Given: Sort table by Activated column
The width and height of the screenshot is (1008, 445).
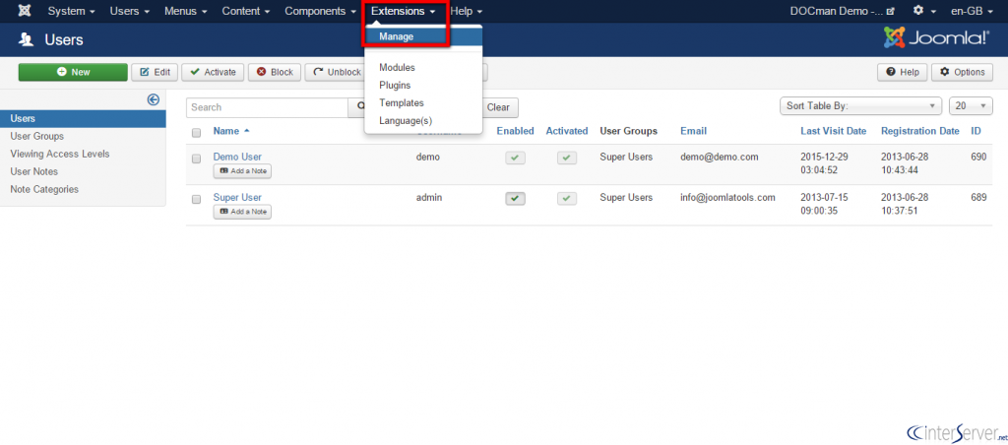Looking at the screenshot, I should click(x=566, y=131).
